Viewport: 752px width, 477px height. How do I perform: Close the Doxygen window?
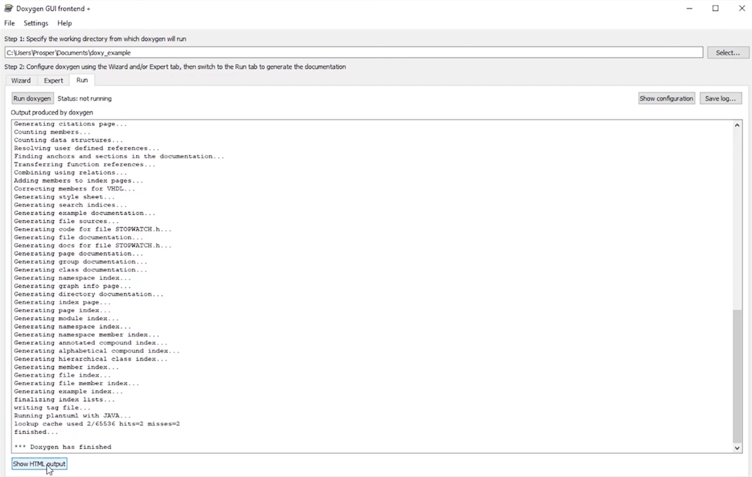tap(741, 8)
